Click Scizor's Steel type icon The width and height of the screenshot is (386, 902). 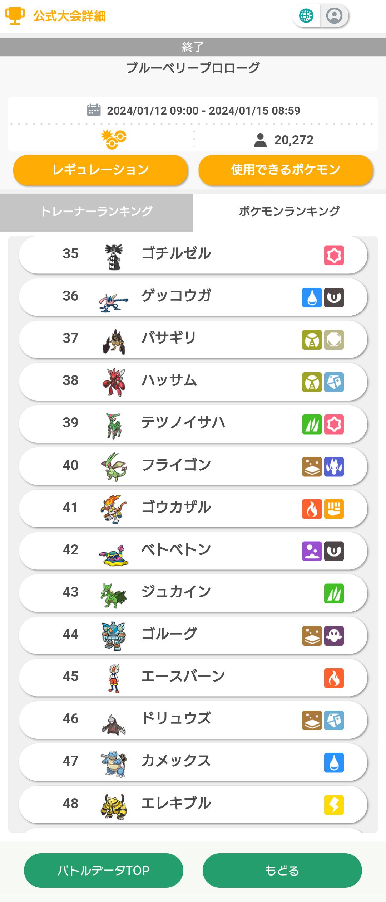(x=334, y=382)
